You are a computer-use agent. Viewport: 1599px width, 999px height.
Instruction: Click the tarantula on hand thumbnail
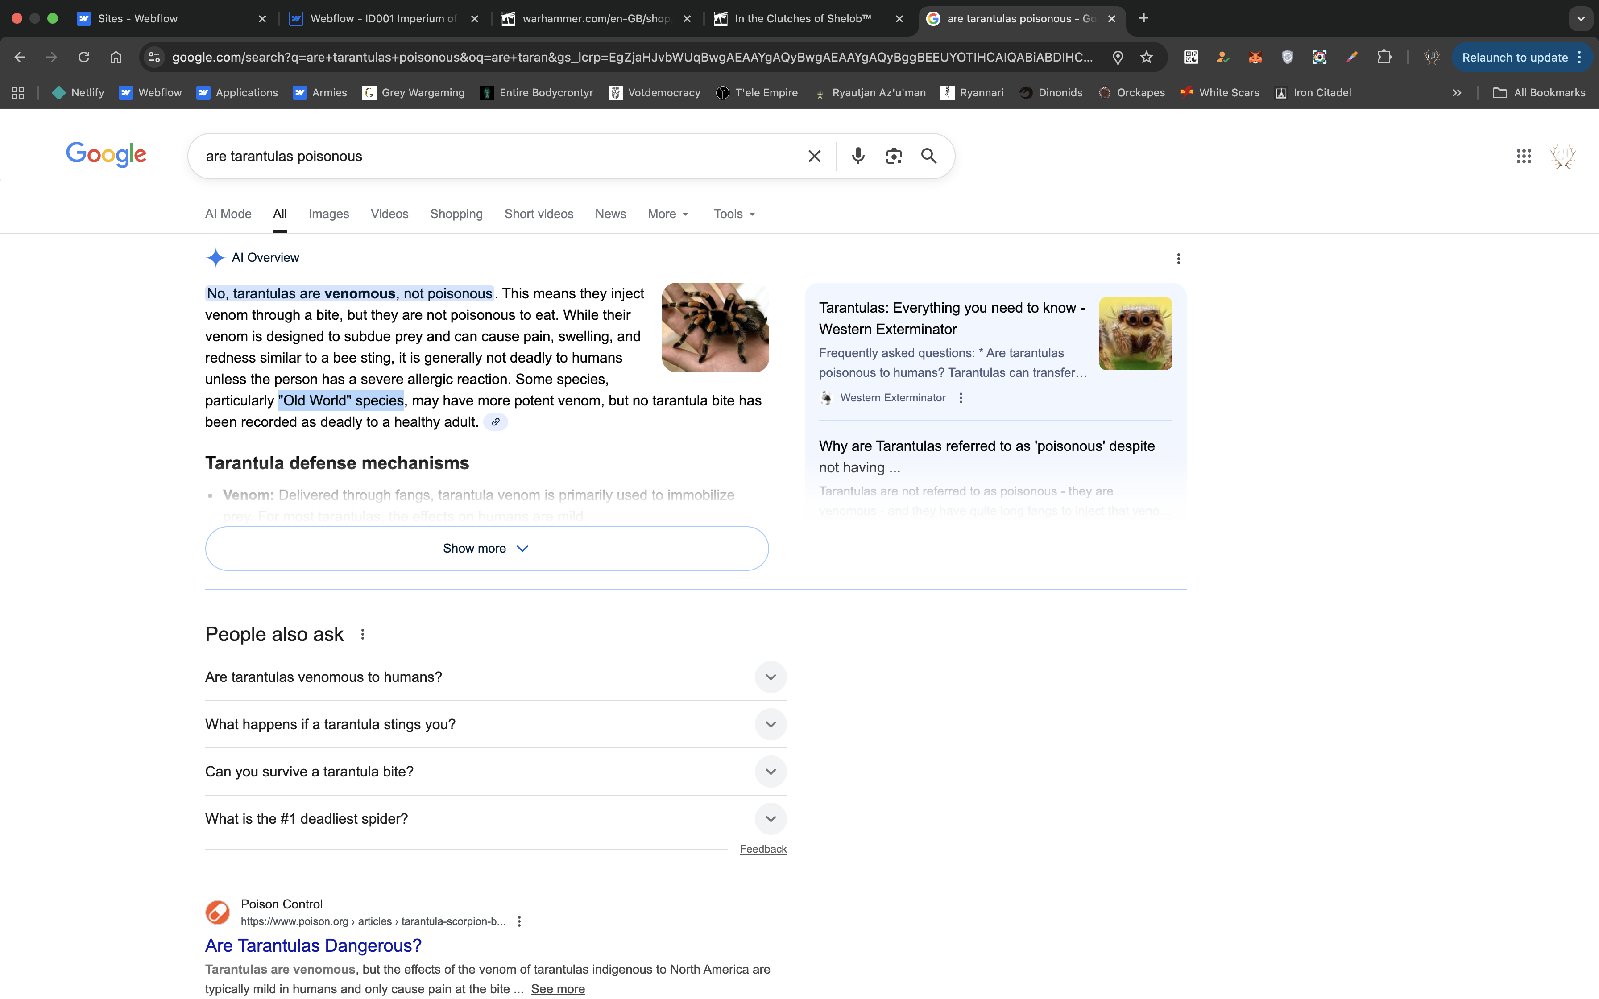tap(715, 328)
